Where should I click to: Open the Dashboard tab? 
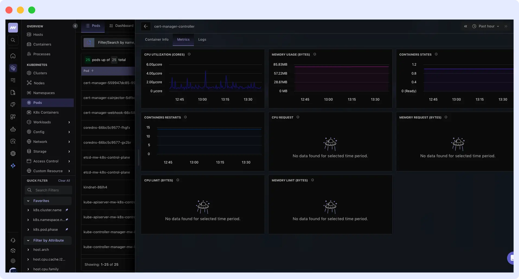point(121,26)
